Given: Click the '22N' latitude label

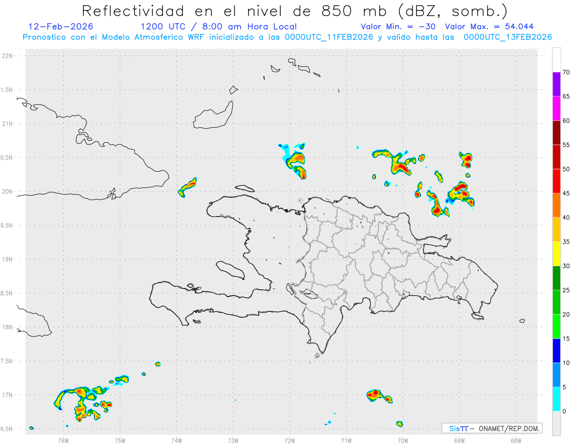Looking at the screenshot, I should tap(8, 56).
